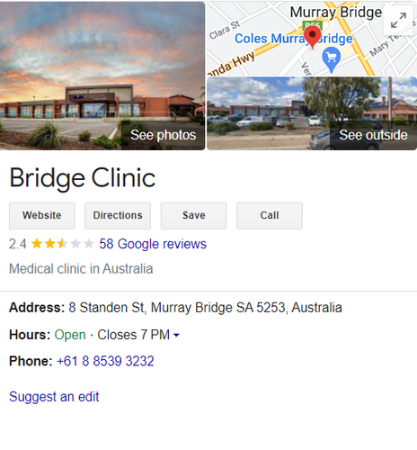The image size is (417, 450).
Task: Expand the opening hours dropdown arrow
Action: tap(176, 335)
